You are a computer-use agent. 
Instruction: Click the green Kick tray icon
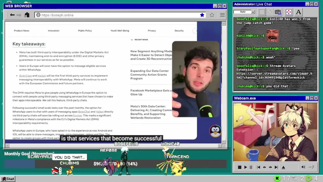pos(277,178)
